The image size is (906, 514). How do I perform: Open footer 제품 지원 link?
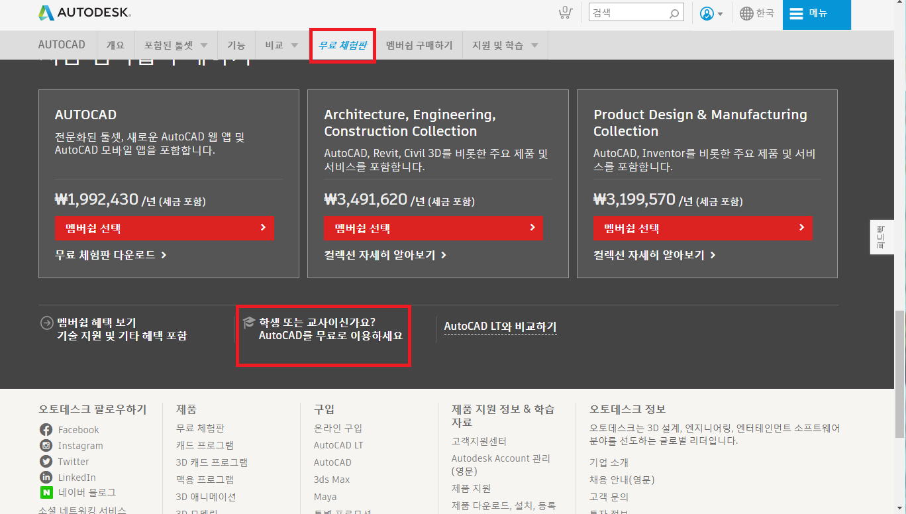pos(471,488)
